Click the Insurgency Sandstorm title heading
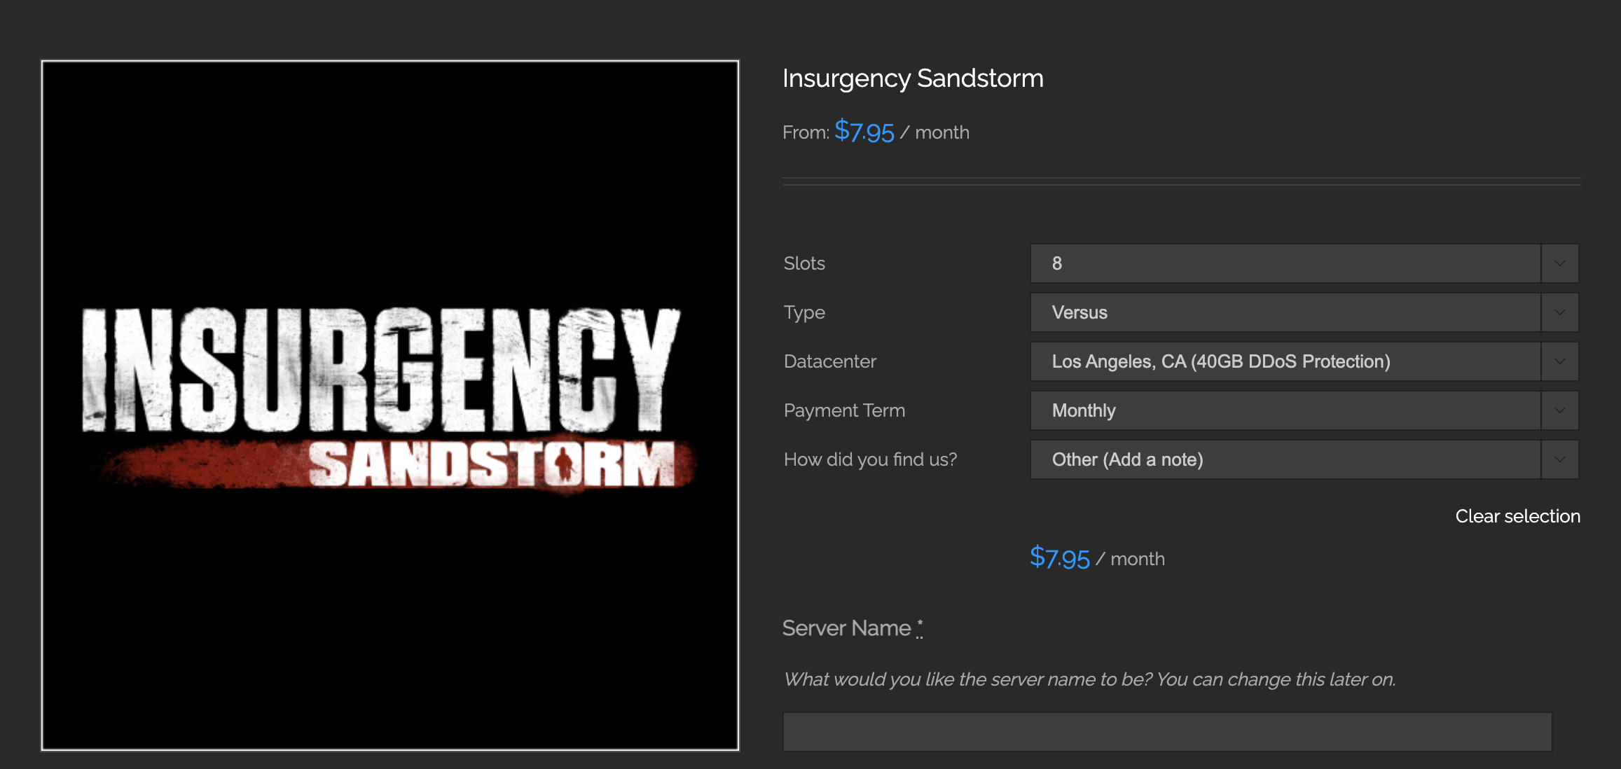1621x769 pixels. coord(913,78)
